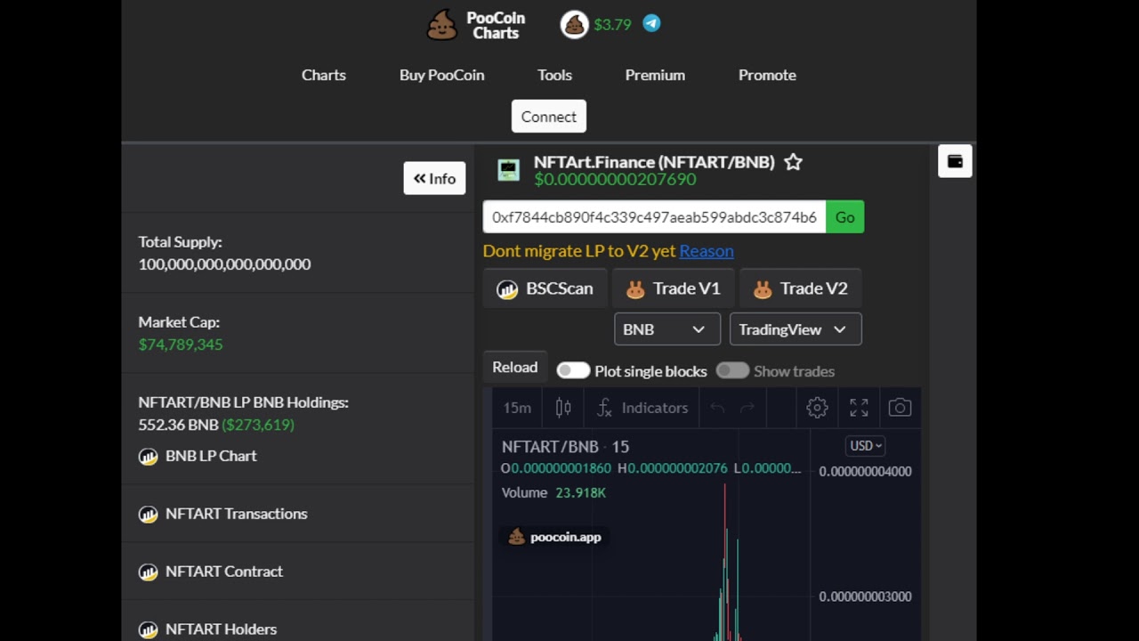
Task: Change the 15m chart interval
Action: pyautogui.click(x=517, y=408)
